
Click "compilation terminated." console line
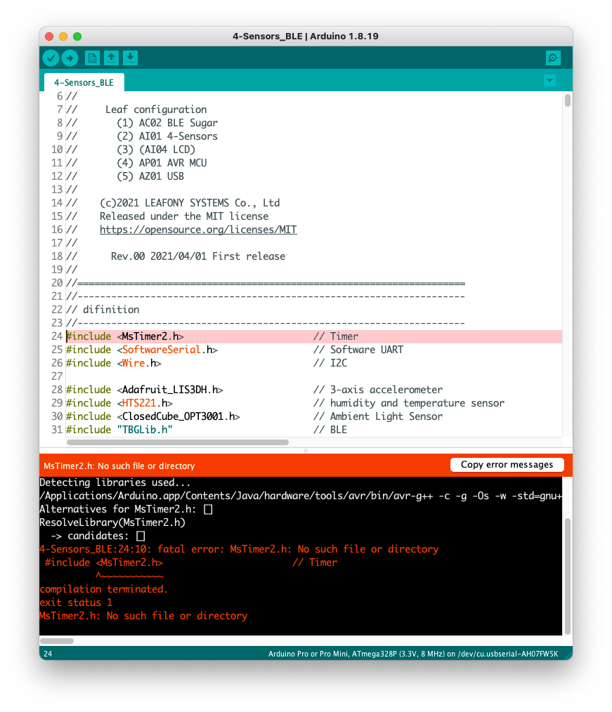(103, 589)
